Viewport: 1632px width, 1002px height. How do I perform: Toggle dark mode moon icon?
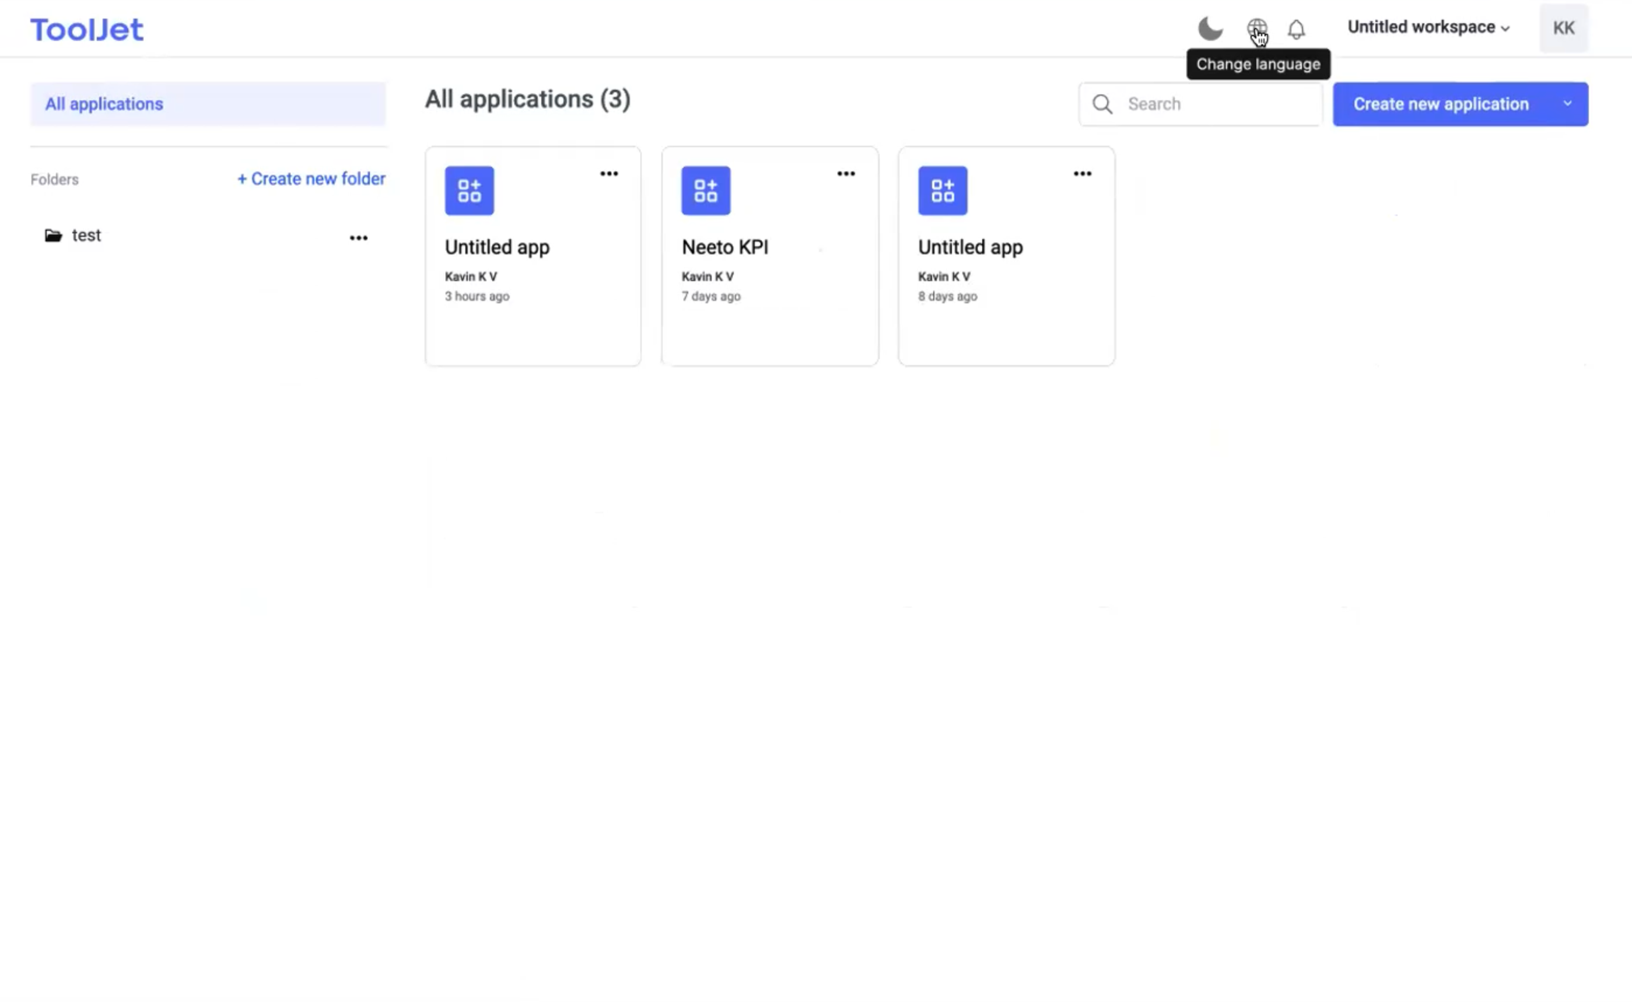[1210, 29]
